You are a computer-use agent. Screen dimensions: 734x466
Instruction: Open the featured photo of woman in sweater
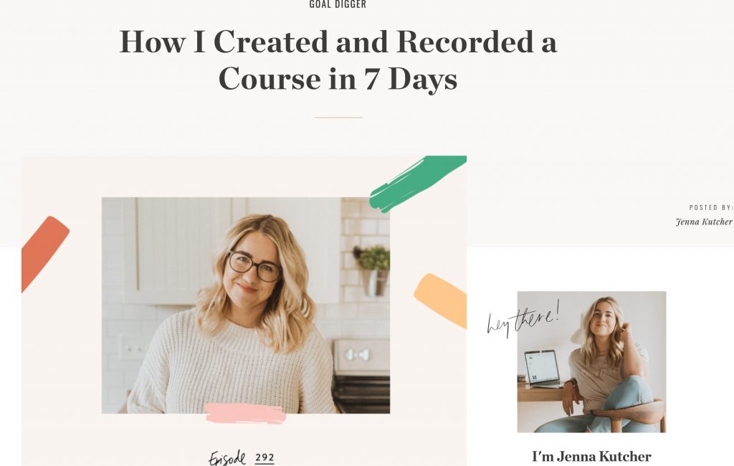click(246, 305)
